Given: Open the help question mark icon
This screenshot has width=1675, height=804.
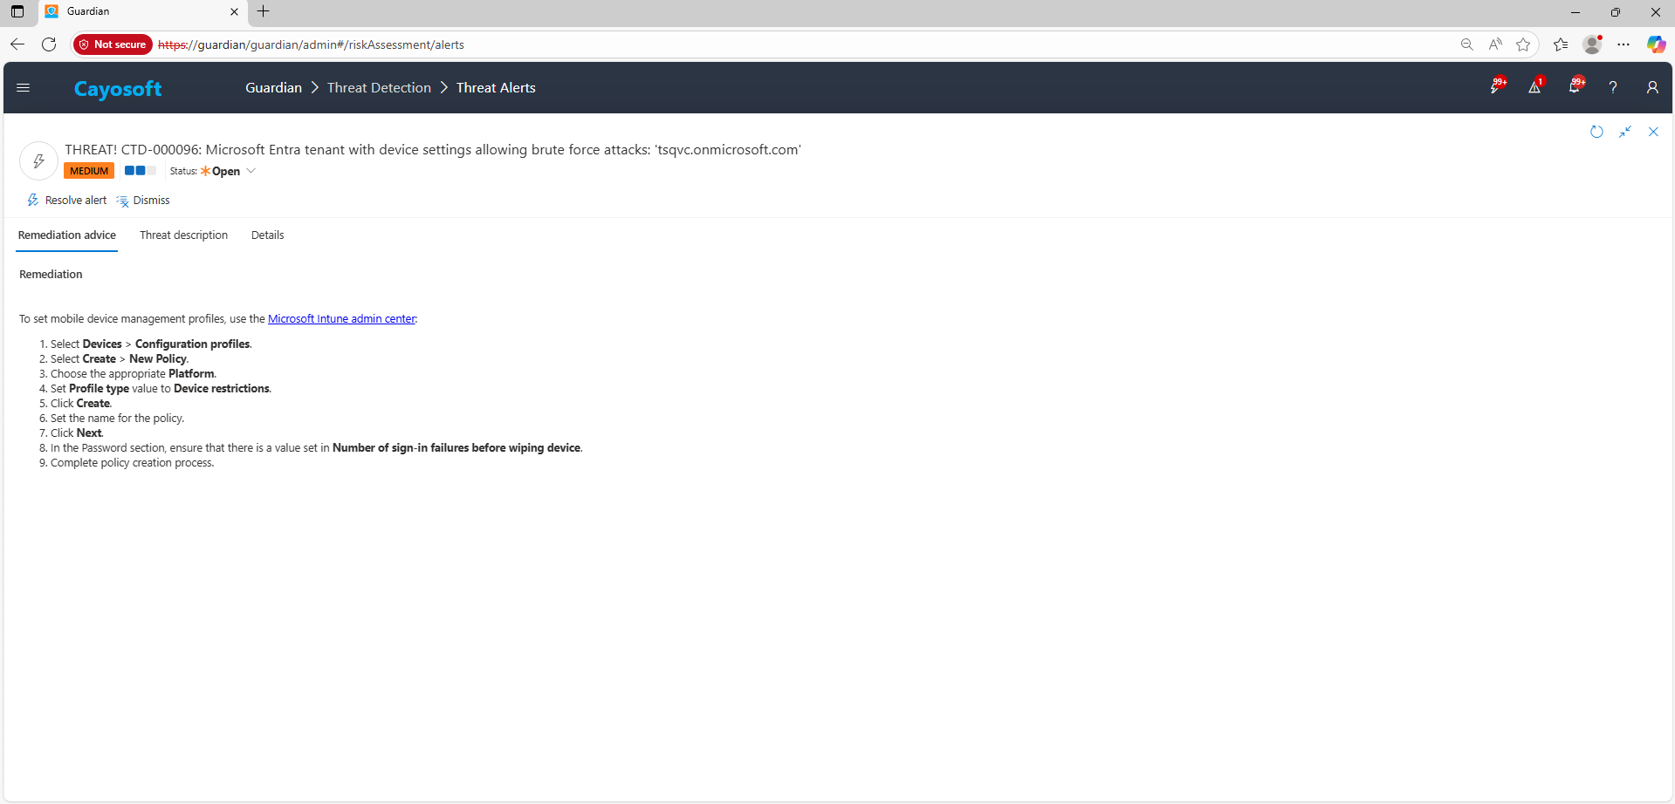Looking at the screenshot, I should [1613, 87].
